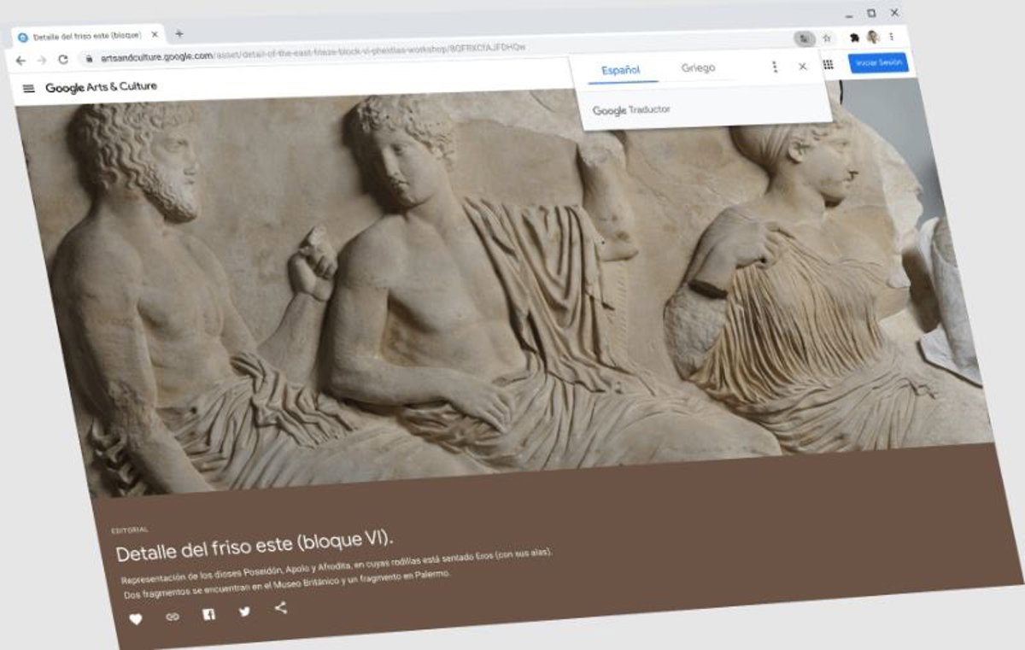The height and width of the screenshot is (650, 1025).
Task: Click the Iniciar Sesión button
Action: coord(878,63)
